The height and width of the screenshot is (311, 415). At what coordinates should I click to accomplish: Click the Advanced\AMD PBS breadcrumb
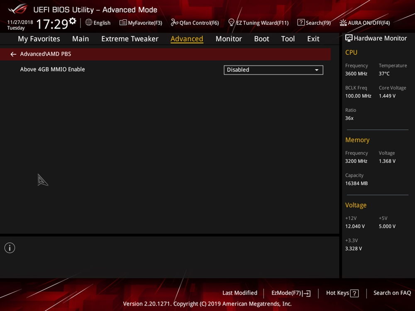tap(46, 54)
